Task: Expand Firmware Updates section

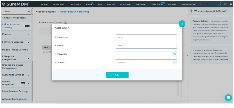Action: pyautogui.click(x=28, y=42)
